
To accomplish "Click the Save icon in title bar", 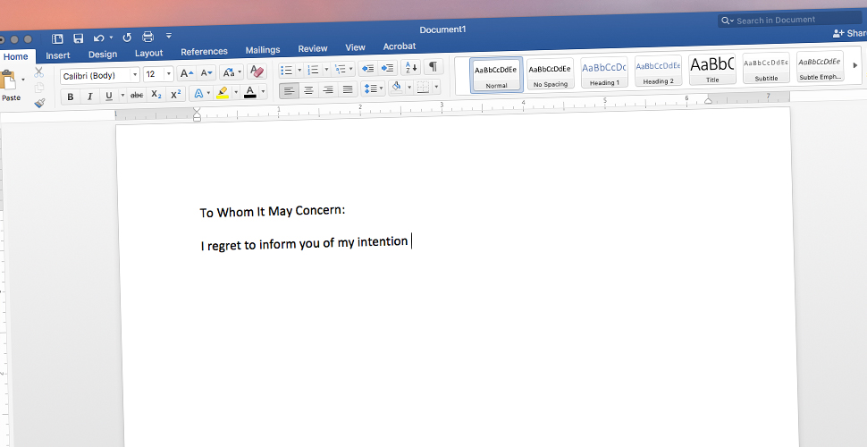I will click(79, 38).
